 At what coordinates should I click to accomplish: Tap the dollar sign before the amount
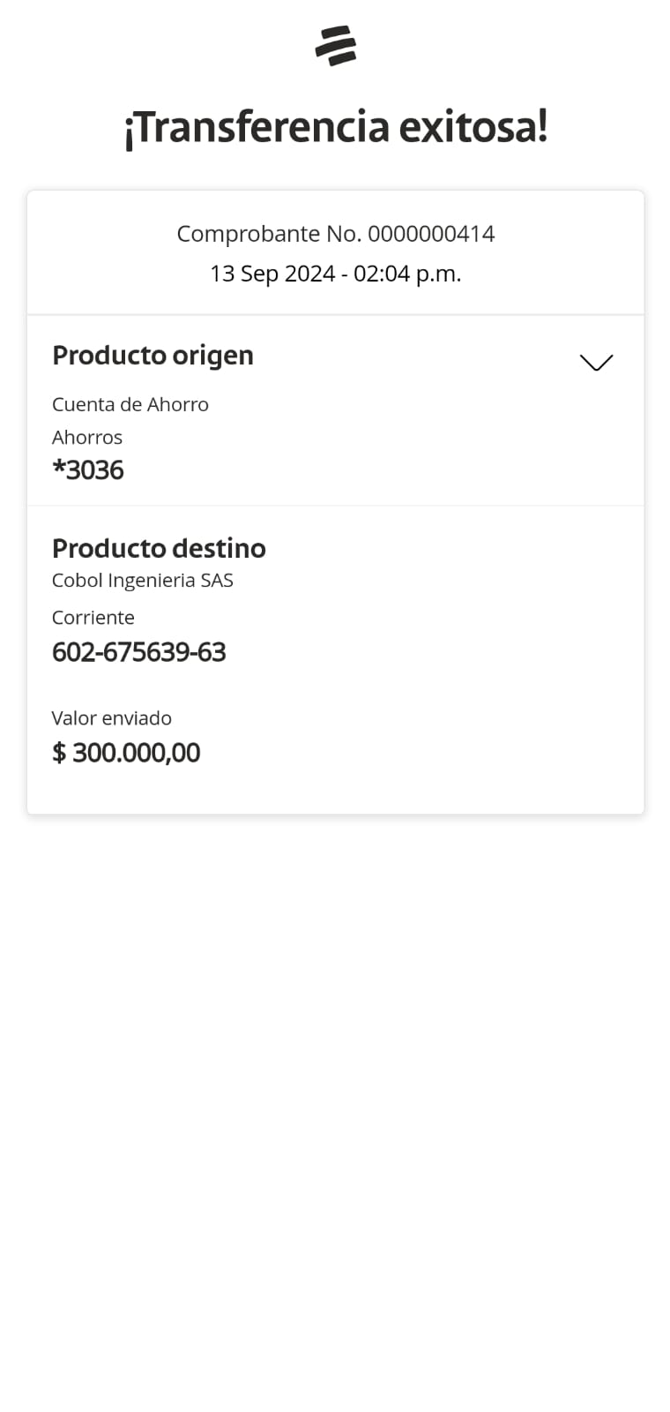pyautogui.click(x=59, y=753)
